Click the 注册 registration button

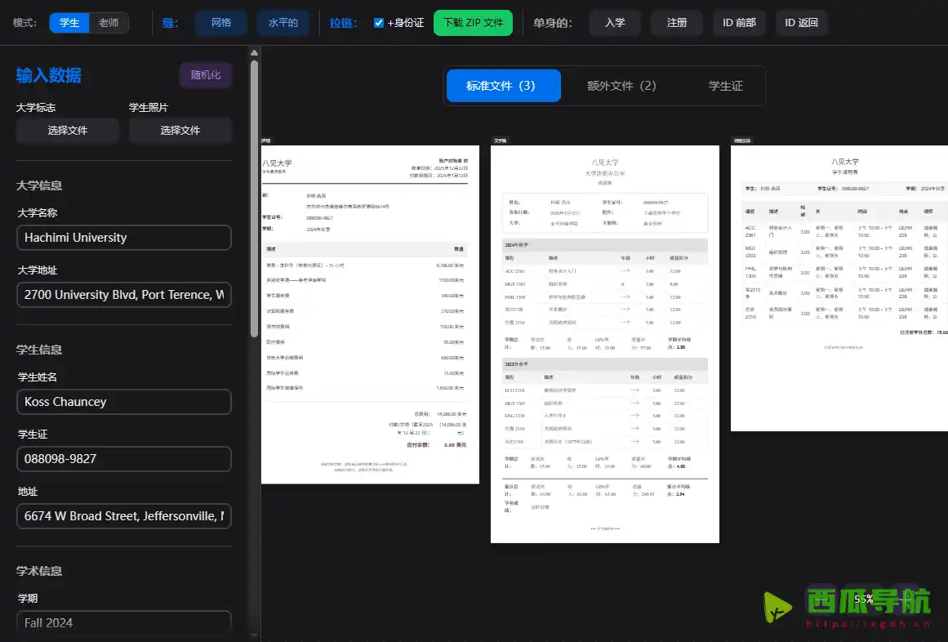[676, 23]
